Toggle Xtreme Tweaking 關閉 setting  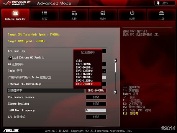[96, 104]
